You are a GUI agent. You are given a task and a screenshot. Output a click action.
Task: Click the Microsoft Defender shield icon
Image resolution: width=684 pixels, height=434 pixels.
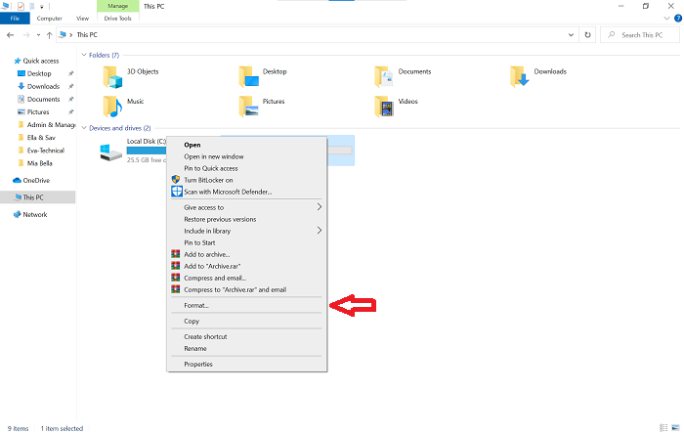tap(176, 192)
